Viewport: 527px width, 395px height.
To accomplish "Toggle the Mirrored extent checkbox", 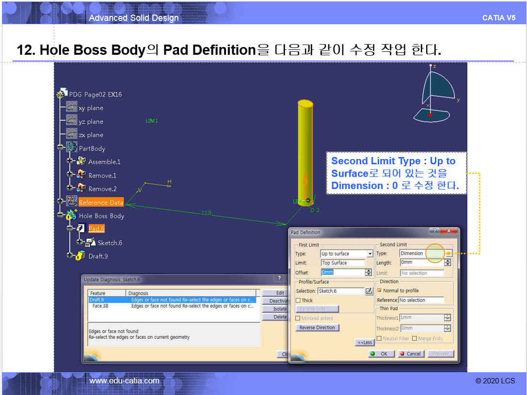I will pyautogui.click(x=298, y=318).
